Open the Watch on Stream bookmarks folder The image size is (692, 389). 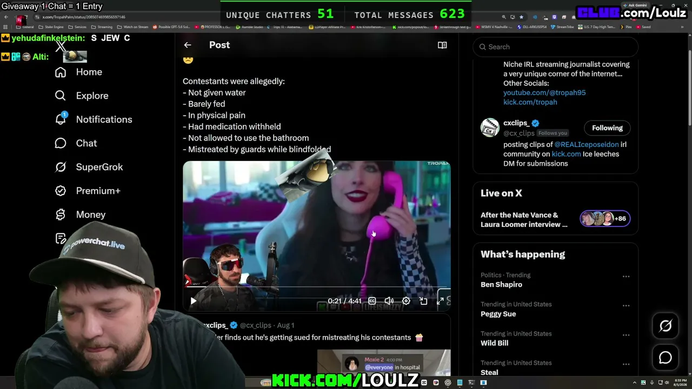point(133,26)
